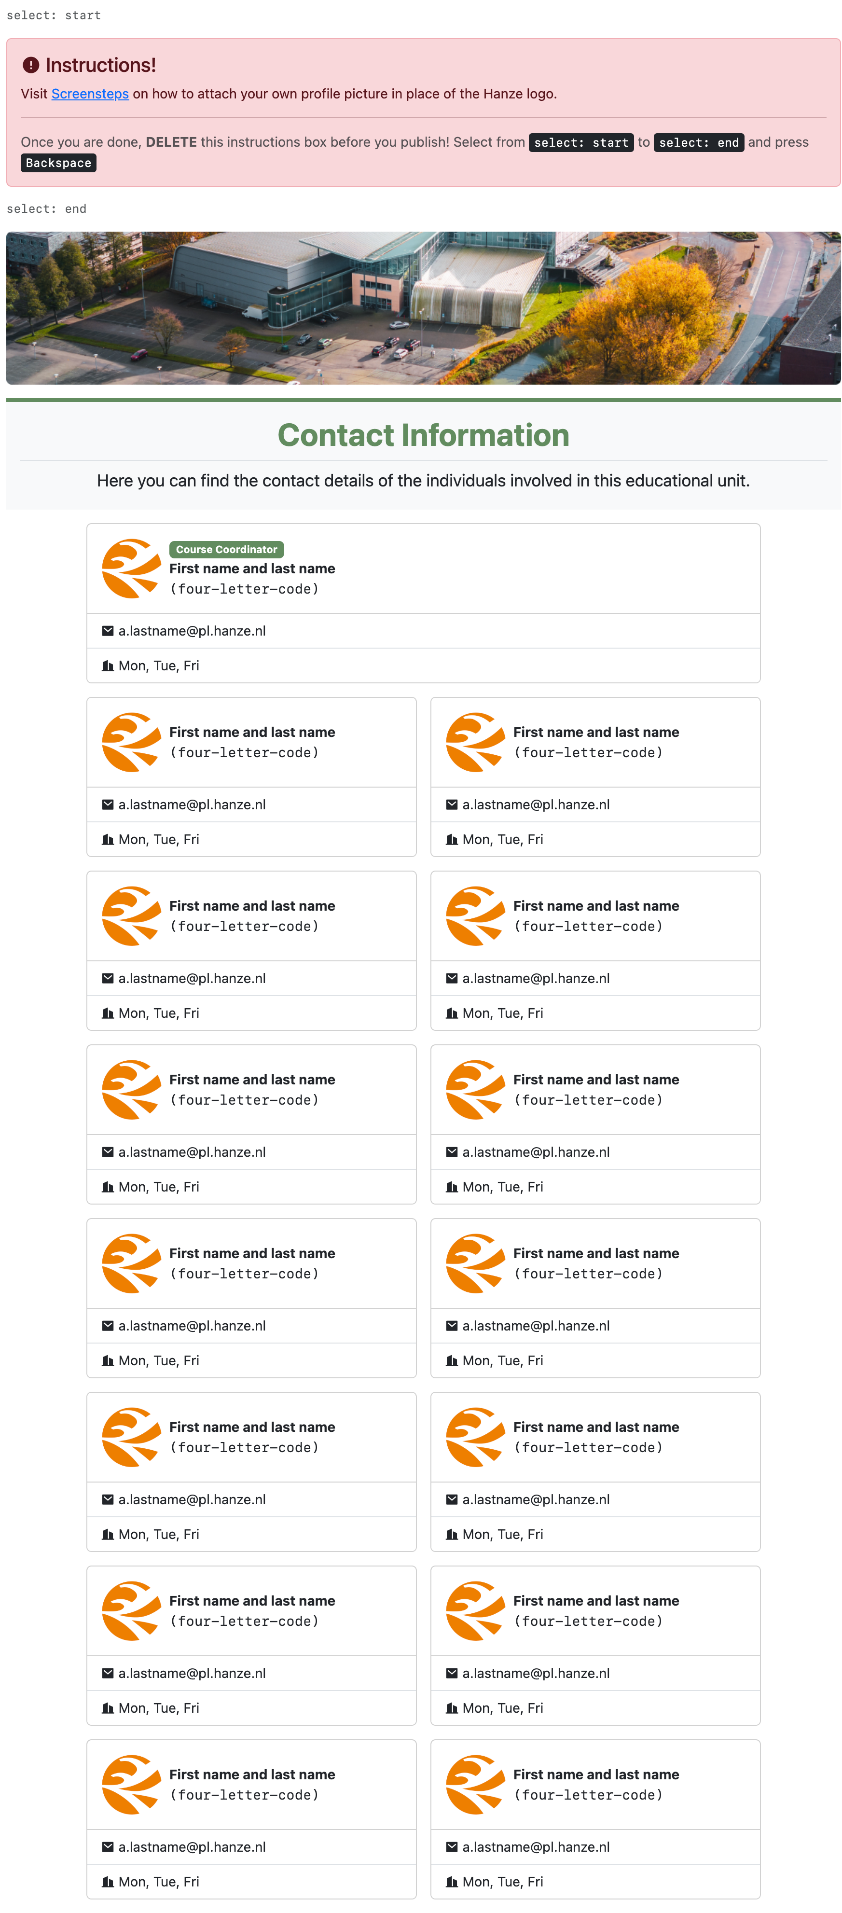Click the Hanze logo in the bottom-left card
Image resolution: width=842 pixels, height=1913 pixels.
point(131,1785)
